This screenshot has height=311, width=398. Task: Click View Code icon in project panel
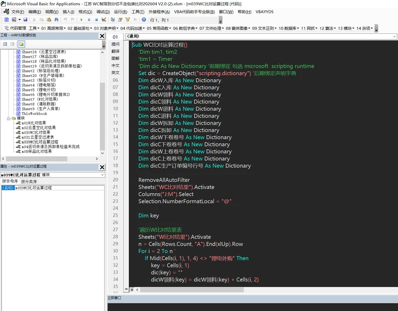click(x=5, y=44)
